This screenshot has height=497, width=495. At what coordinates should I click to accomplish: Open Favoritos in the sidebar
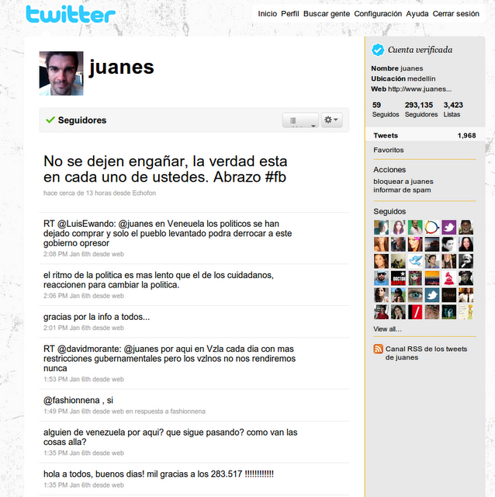click(389, 150)
